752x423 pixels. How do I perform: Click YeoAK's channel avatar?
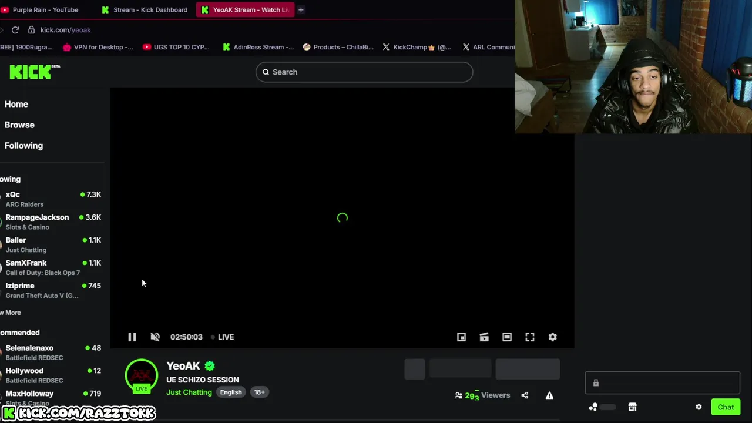141,375
